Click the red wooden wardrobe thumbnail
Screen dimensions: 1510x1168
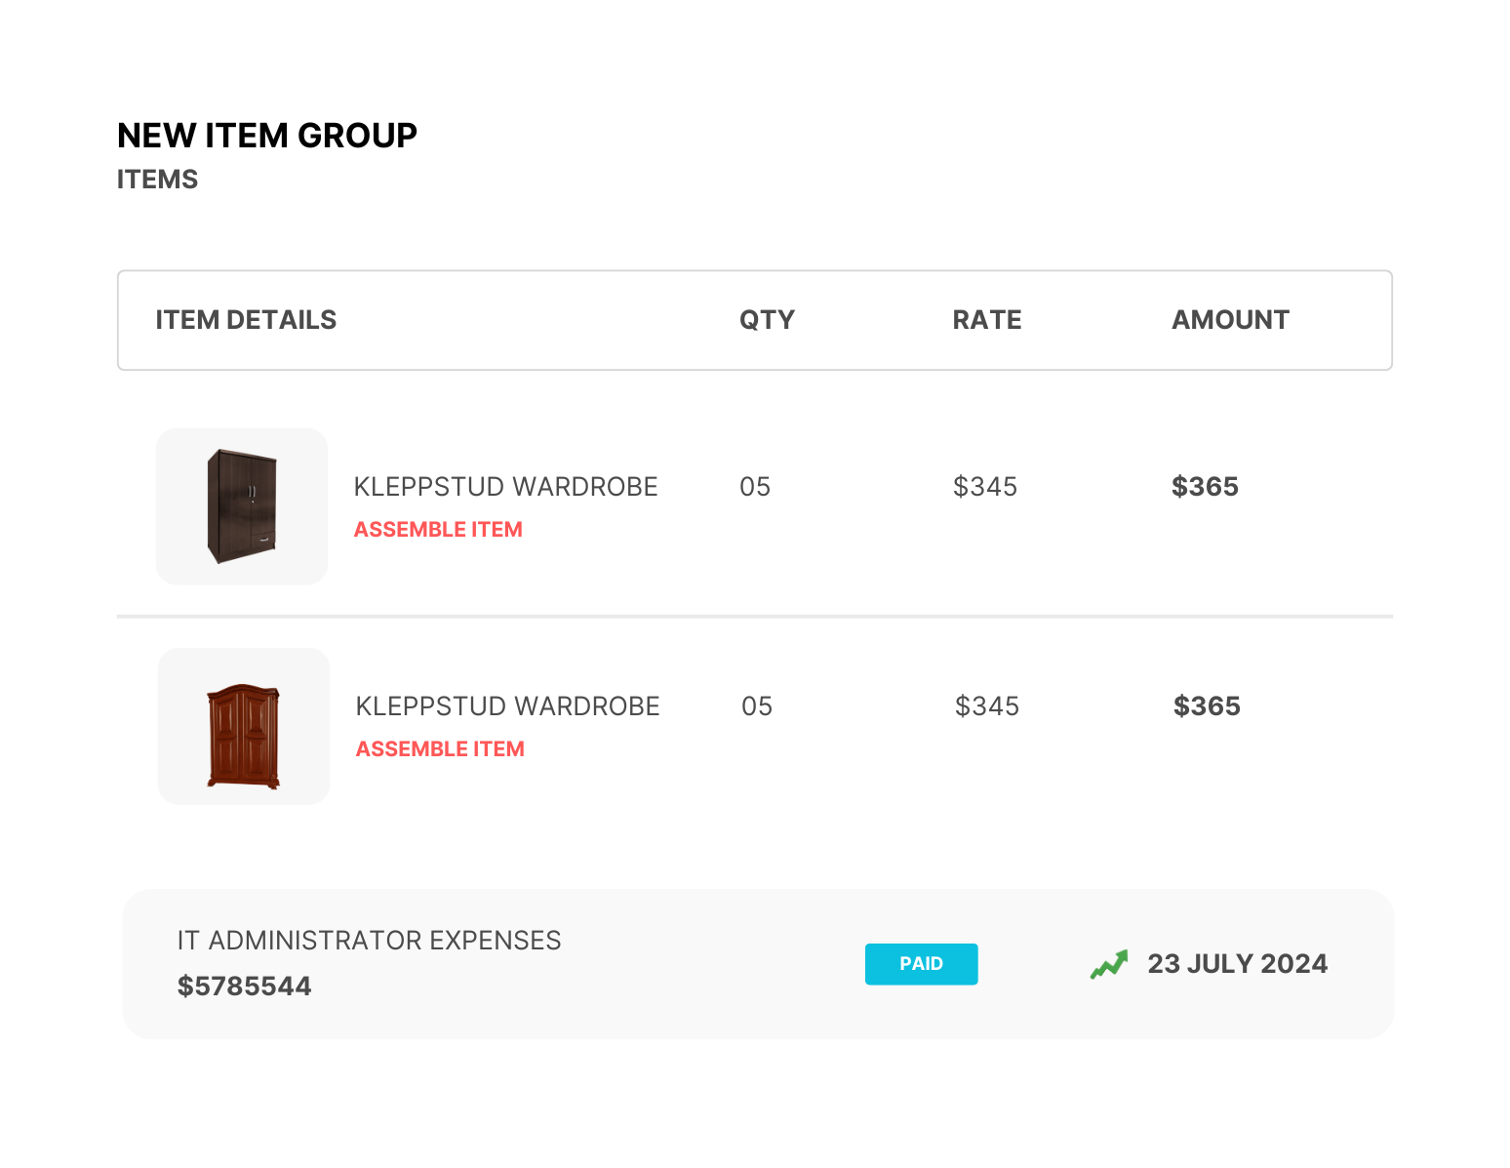click(244, 726)
